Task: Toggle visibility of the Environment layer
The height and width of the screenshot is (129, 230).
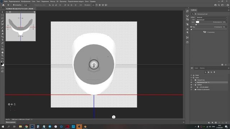Action: pos(191,75)
